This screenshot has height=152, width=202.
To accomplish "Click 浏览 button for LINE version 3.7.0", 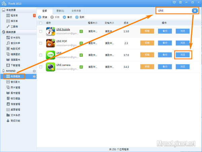I will pos(183,55).
